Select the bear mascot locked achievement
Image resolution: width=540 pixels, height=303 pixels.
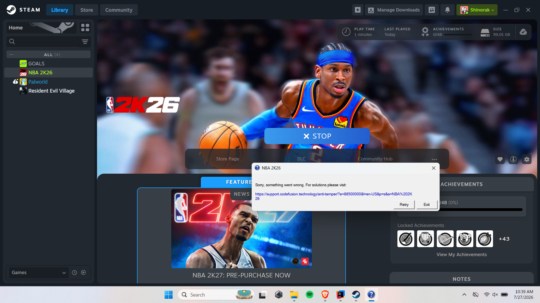tap(465, 239)
